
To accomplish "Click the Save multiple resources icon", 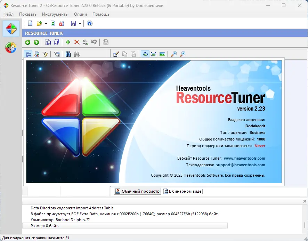I will tap(57, 42).
